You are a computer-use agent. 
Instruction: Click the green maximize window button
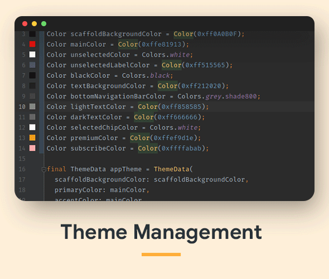pyautogui.click(x=44, y=24)
